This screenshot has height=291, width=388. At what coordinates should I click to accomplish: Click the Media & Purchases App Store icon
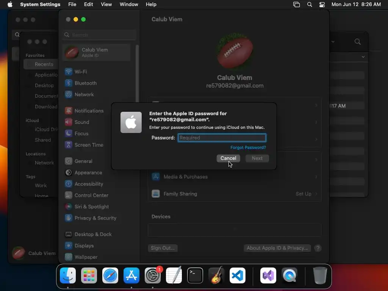(156, 177)
